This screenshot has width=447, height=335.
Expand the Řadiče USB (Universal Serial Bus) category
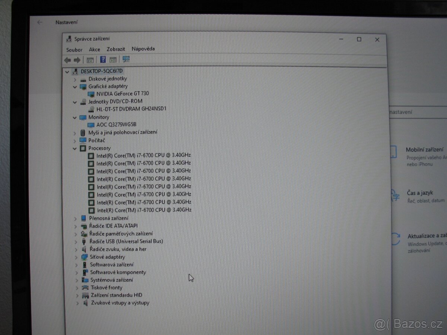(76, 241)
